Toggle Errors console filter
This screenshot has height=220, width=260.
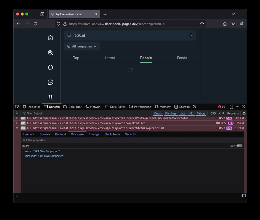point(158,113)
